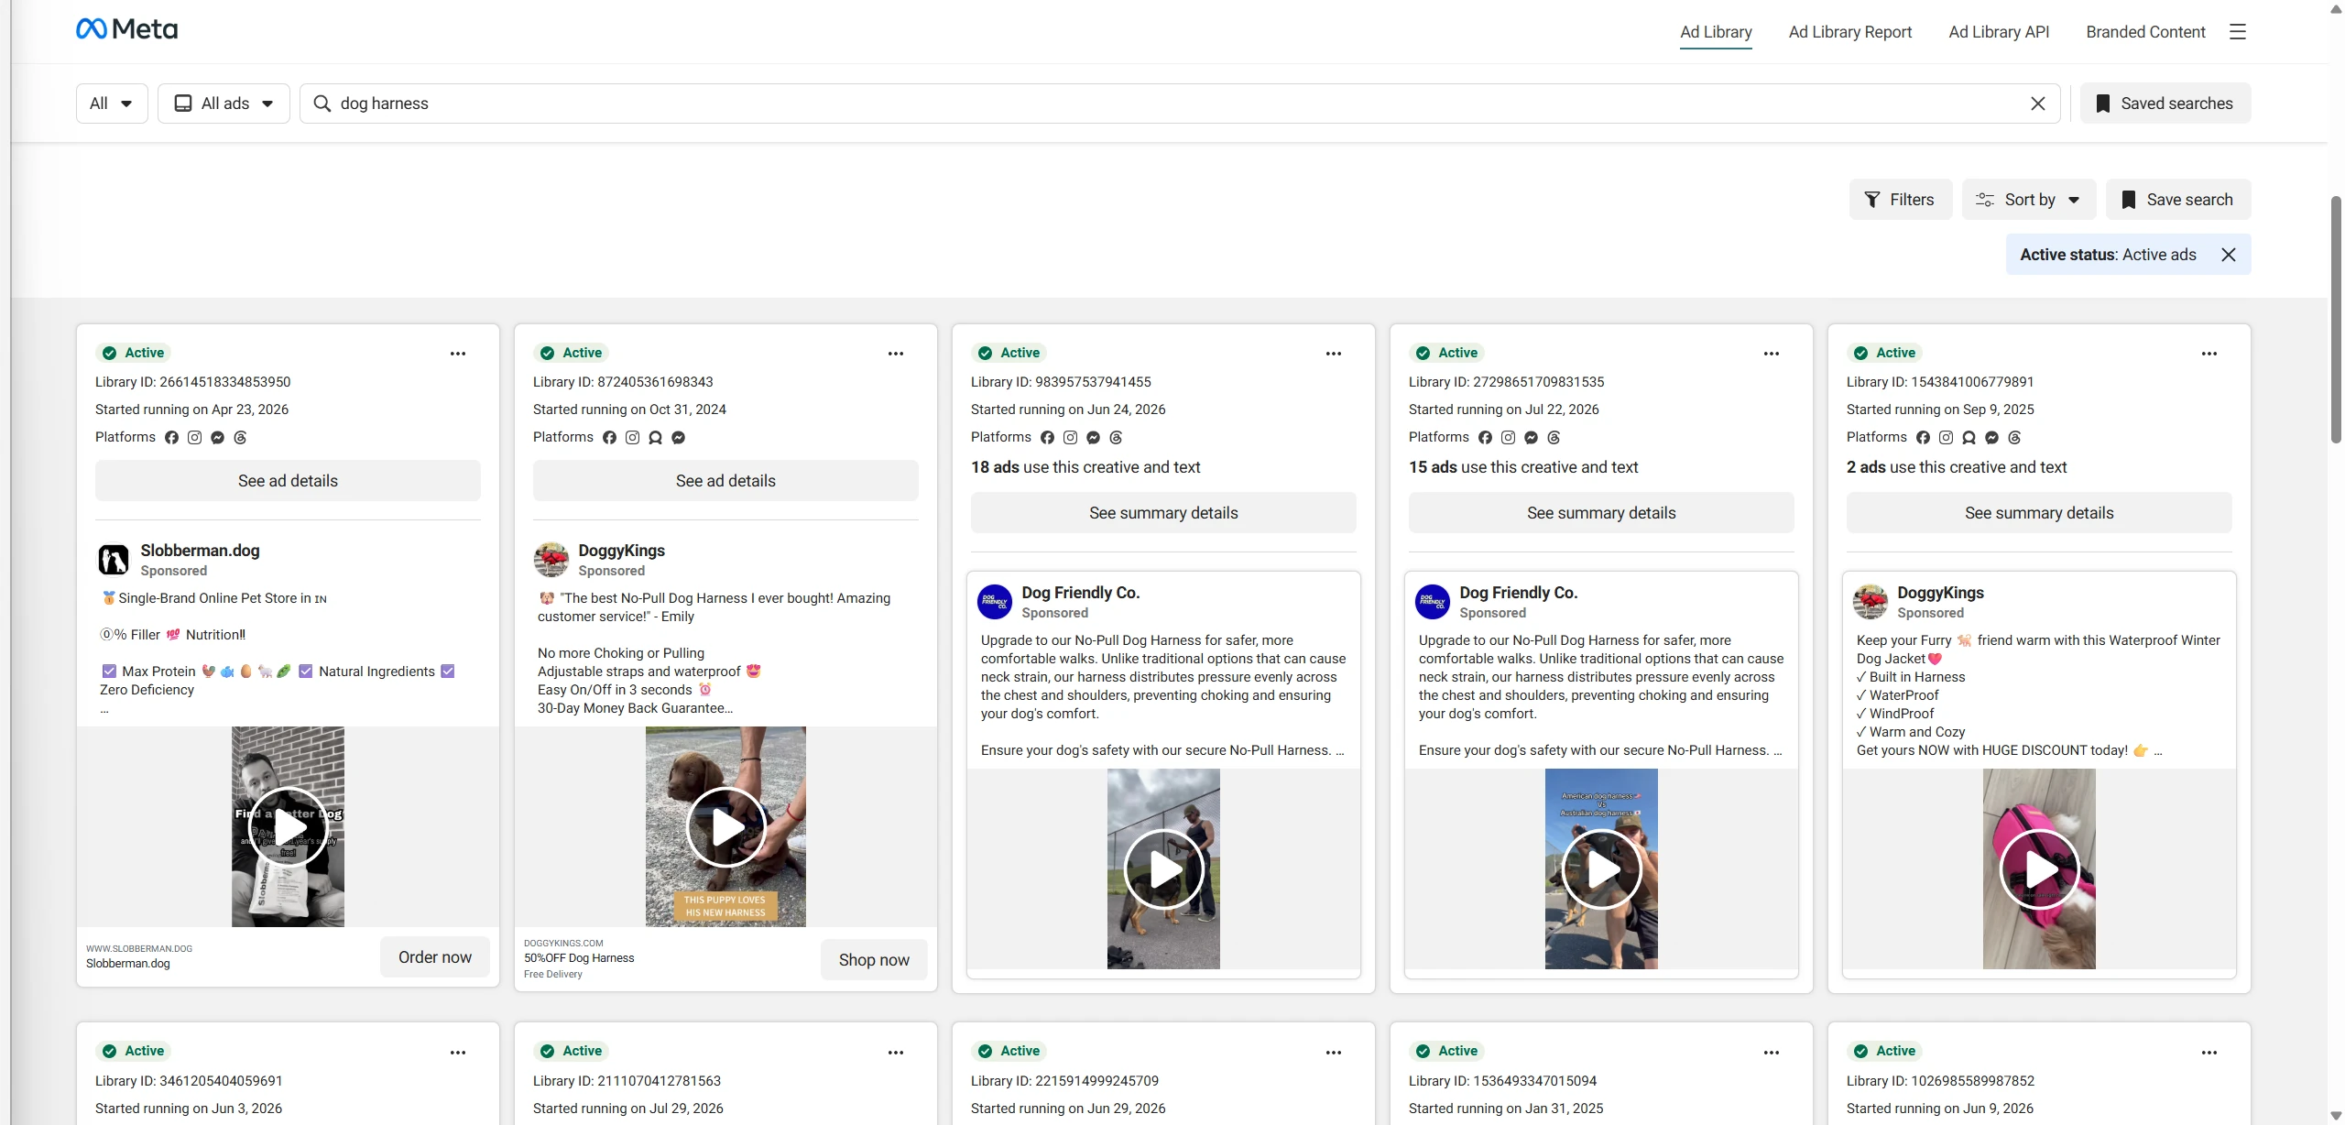Click the Save search button

coord(2178,200)
